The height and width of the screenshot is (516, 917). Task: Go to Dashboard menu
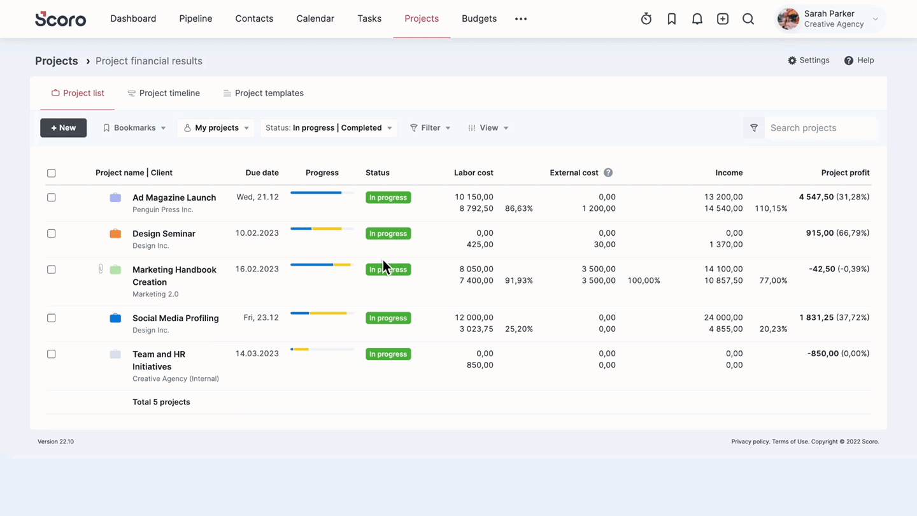[x=133, y=19]
